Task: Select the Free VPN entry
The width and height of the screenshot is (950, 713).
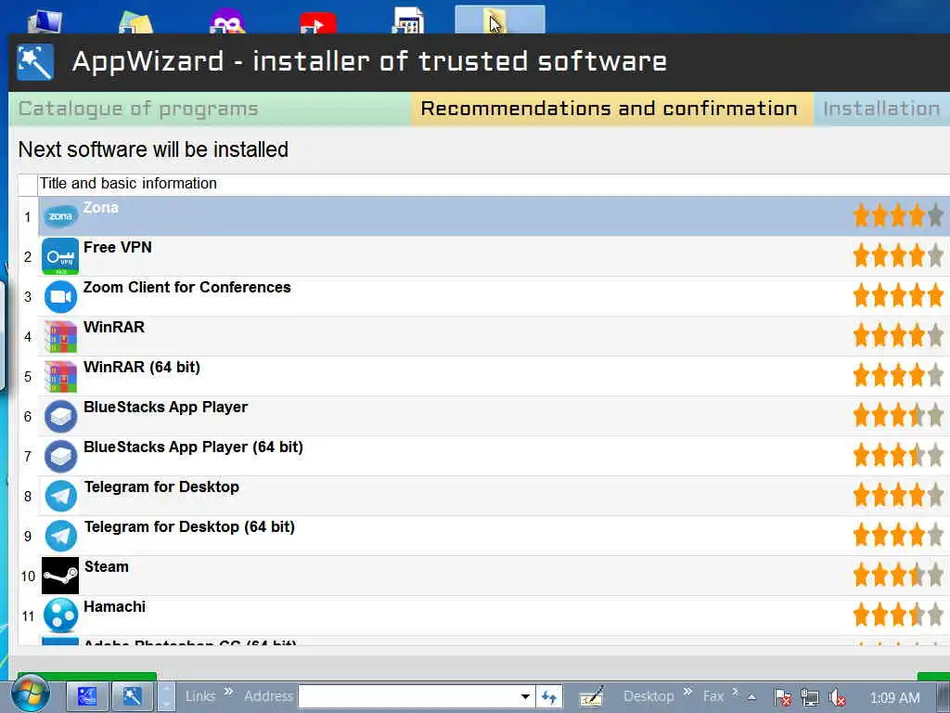Action: pos(118,247)
